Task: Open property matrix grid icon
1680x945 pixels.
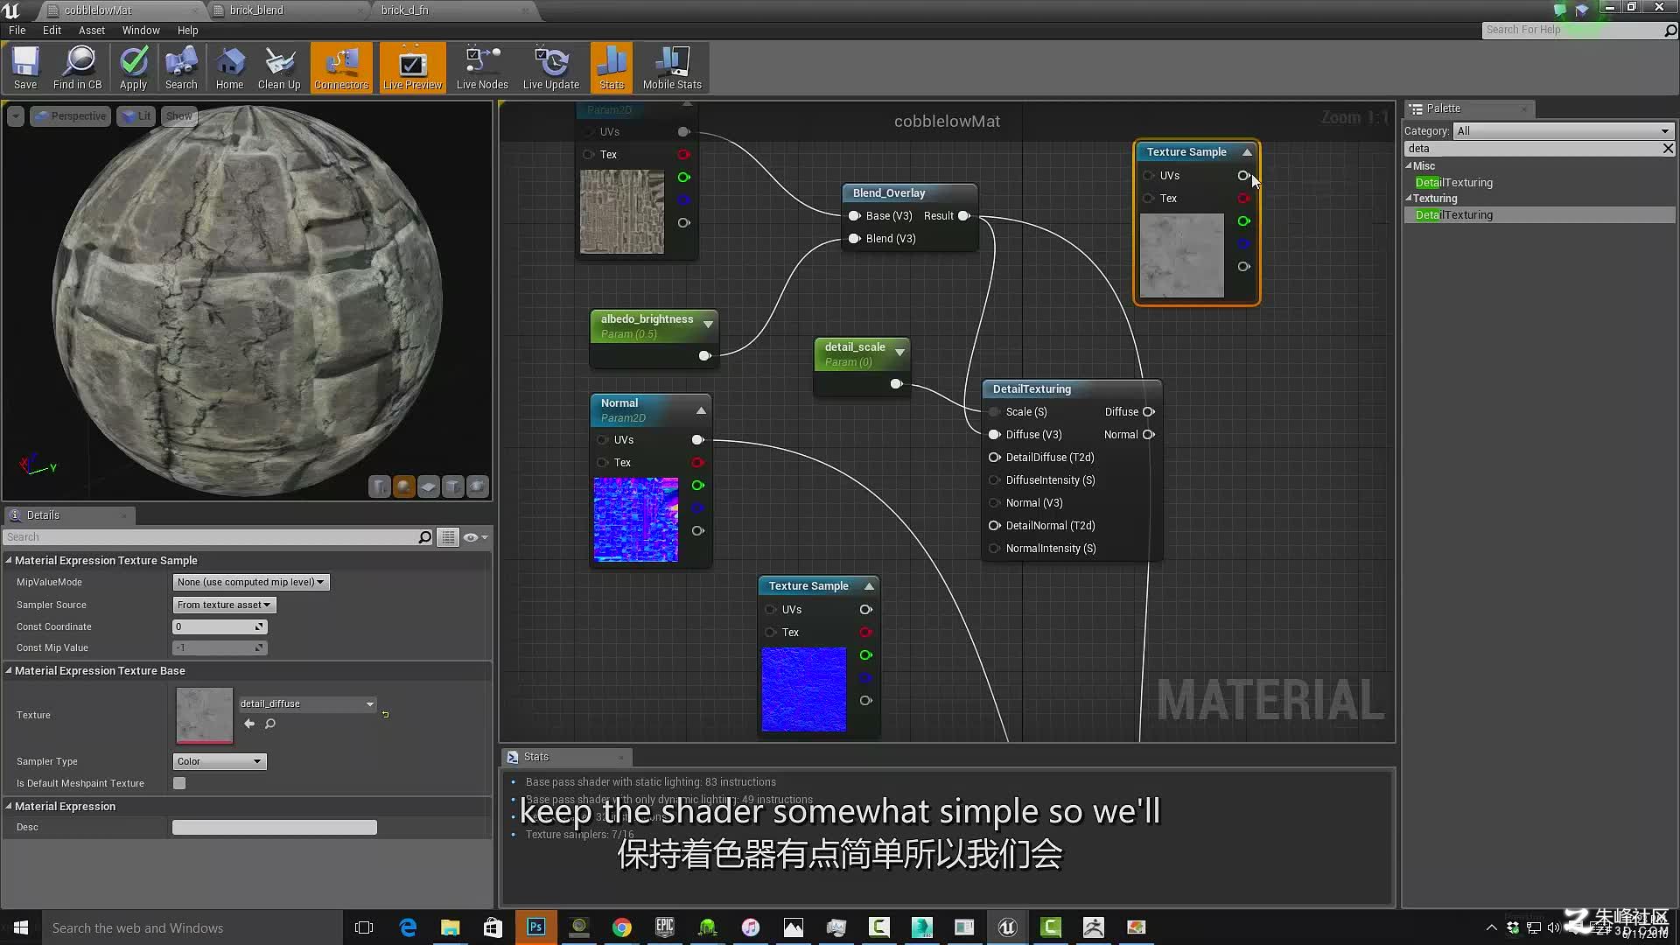Action: pyautogui.click(x=448, y=537)
